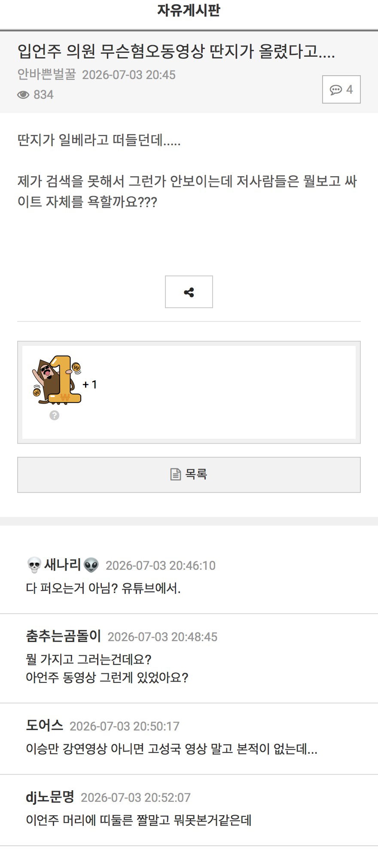
Task: Click the question mark help icon
Action: pyautogui.click(x=54, y=416)
